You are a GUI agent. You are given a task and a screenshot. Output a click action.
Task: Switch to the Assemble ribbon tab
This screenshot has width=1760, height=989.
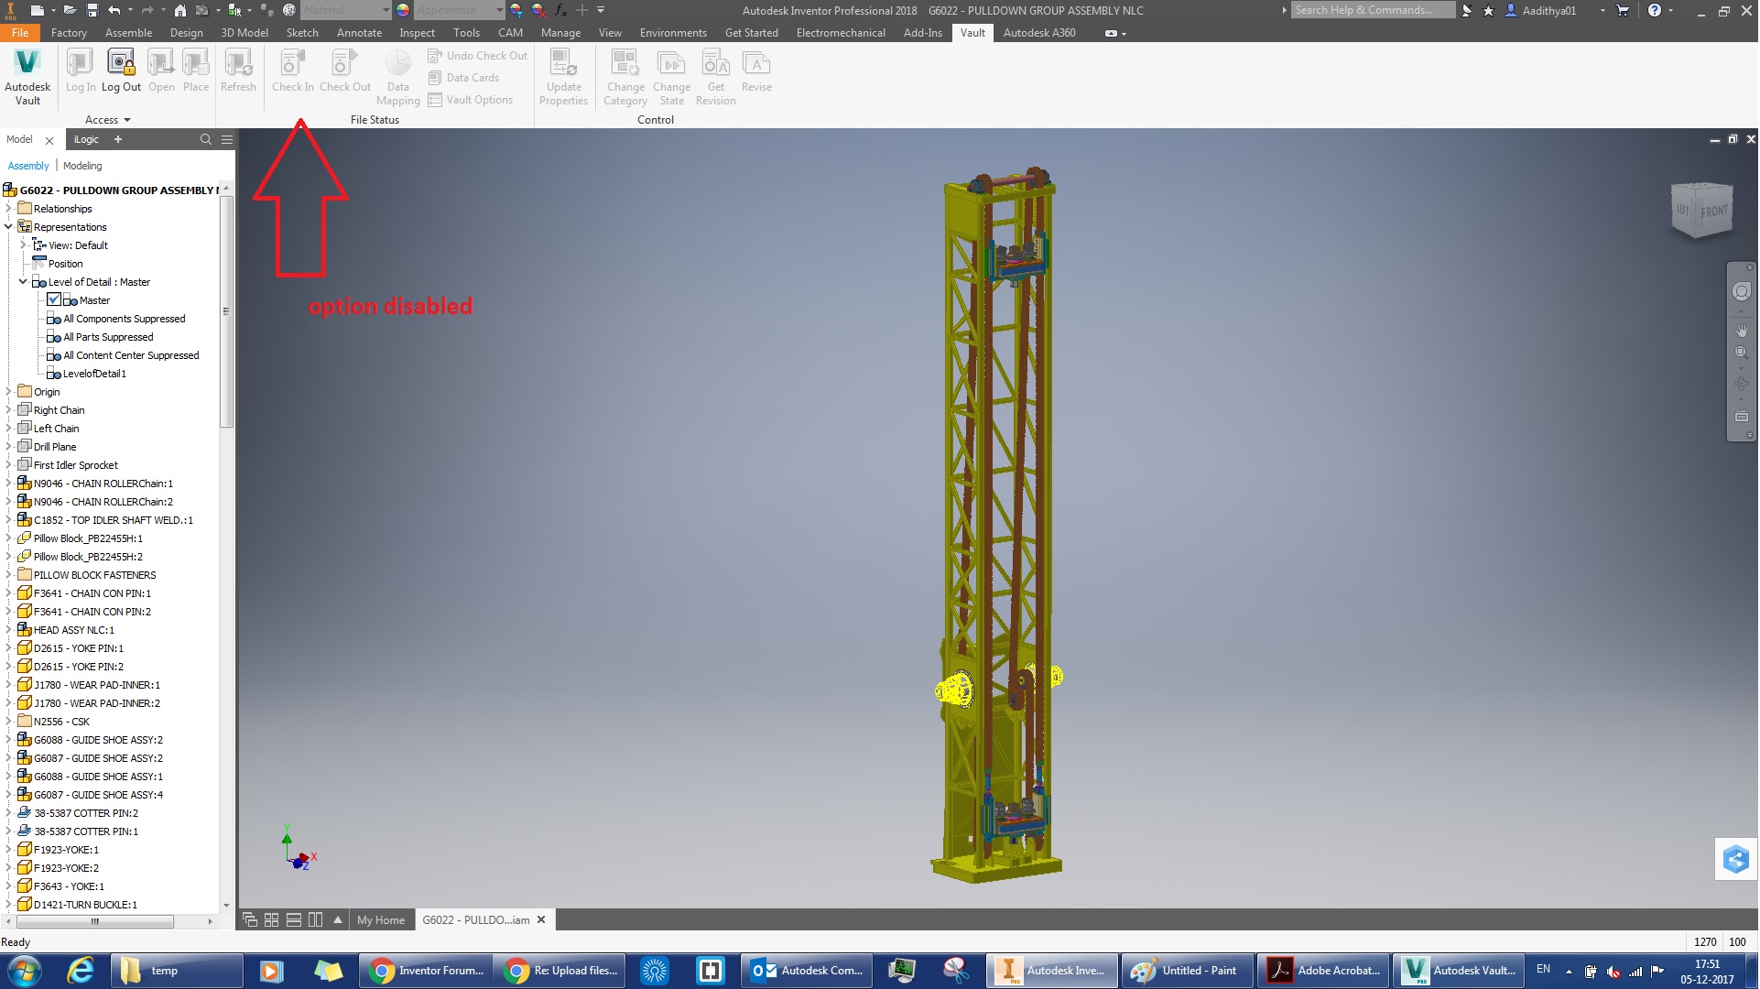(128, 33)
